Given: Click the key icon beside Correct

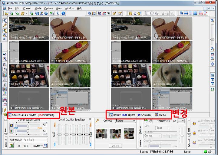Looking at the screenshot, I should pos(97,121).
